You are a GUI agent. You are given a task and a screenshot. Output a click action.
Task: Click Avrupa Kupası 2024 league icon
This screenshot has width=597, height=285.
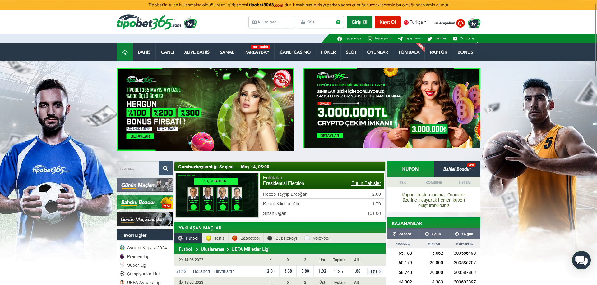pyautogui.click(x=122, y=247)
